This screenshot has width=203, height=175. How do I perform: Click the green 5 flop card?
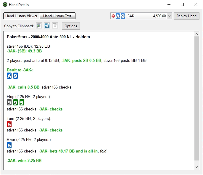(22, 102)
